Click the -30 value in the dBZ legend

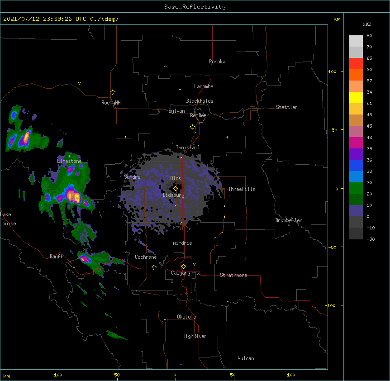point(371,239)
